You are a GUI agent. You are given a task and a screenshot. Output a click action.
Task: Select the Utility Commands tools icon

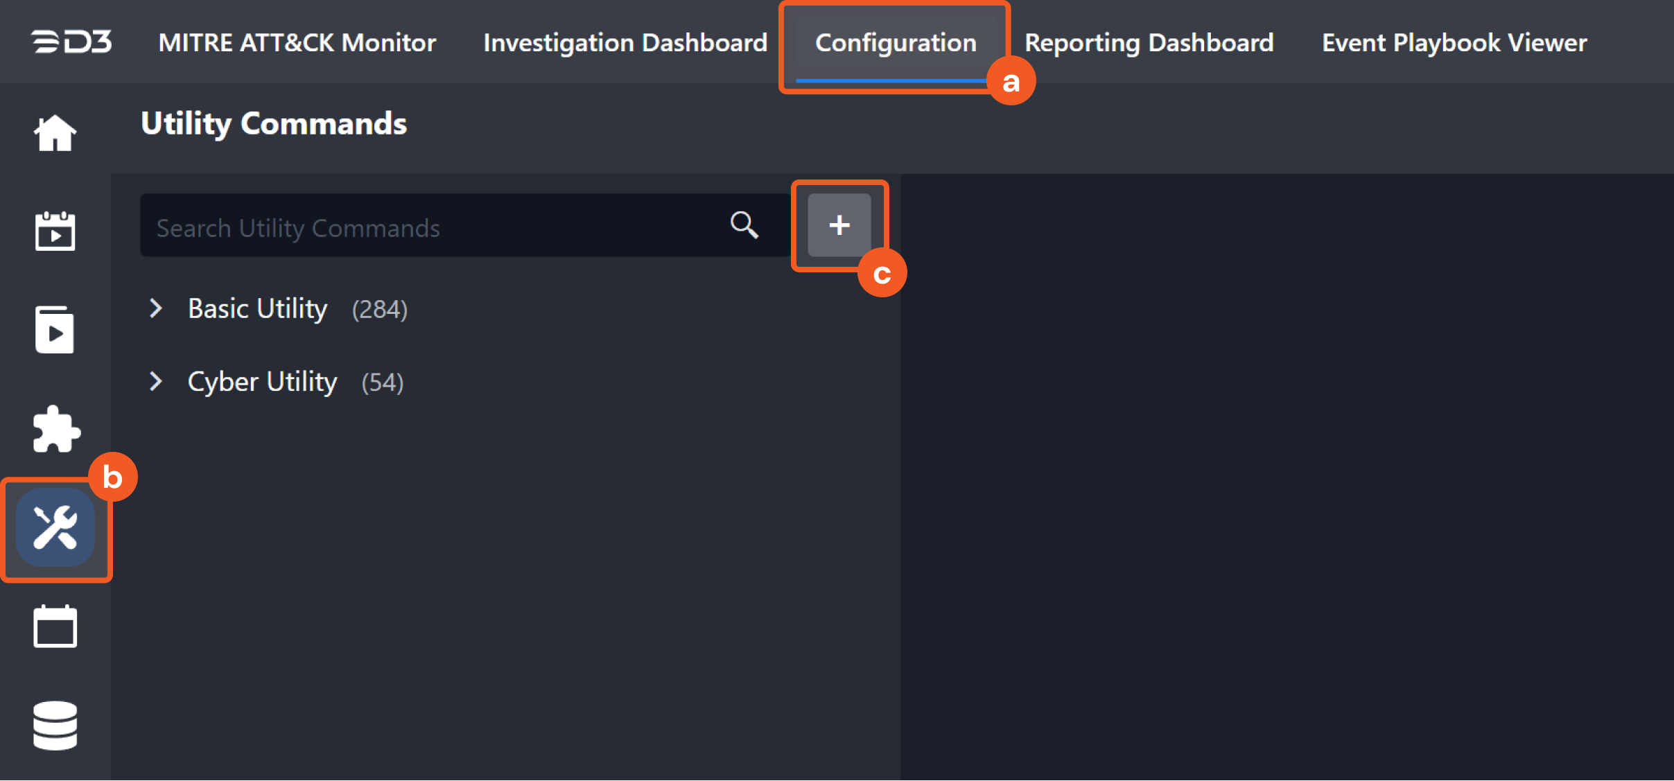point(55,527)
